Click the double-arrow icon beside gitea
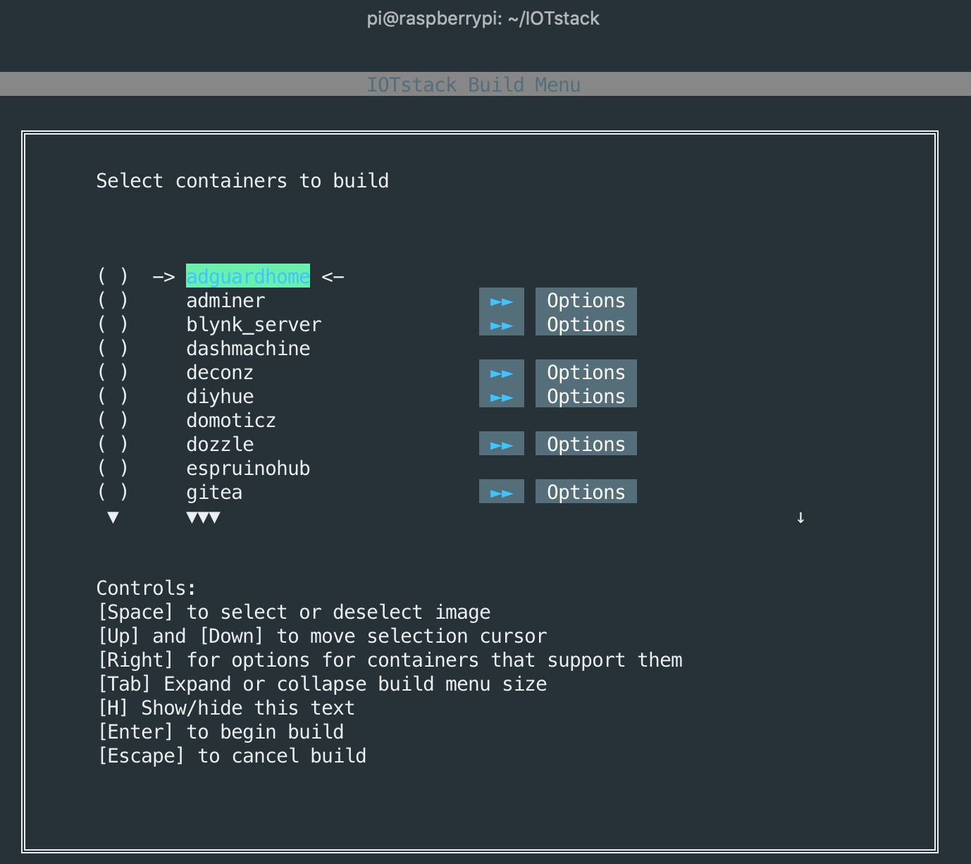This screenshot has height=864, width=971. pyautogui.click(x=501, y=493)
